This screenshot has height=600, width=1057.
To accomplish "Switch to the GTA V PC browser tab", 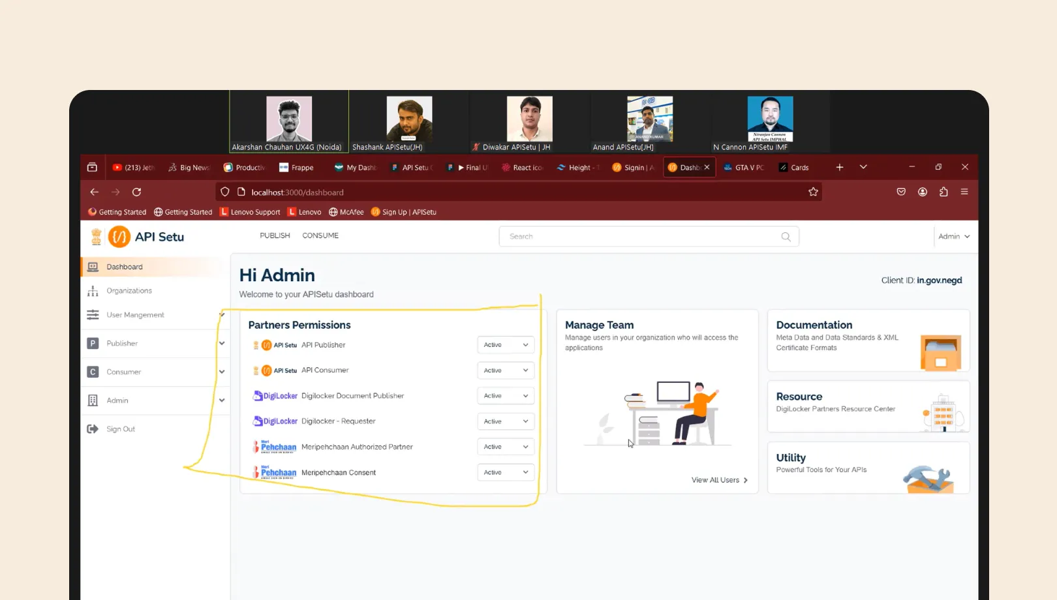I will [744, 168].
